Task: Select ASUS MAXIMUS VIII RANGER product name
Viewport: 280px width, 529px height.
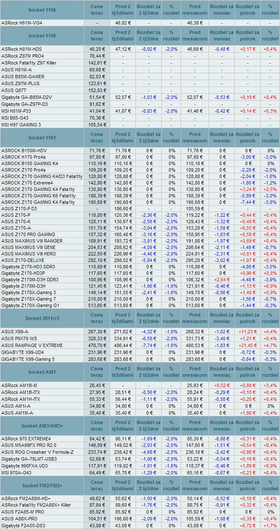Action: [32, 241]
